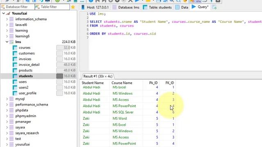Select the sayara database in tree

20,127
